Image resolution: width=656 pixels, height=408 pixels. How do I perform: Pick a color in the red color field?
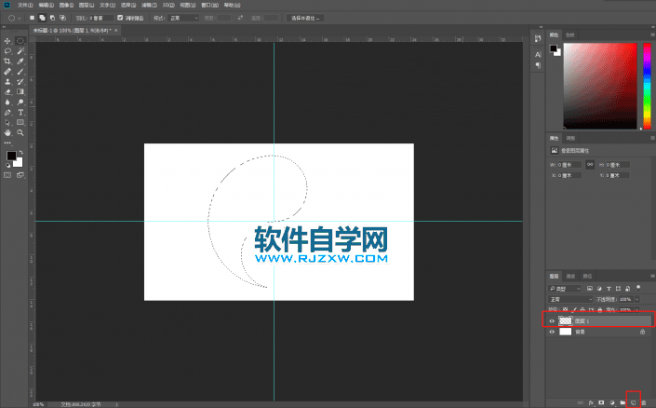point(600,86)
